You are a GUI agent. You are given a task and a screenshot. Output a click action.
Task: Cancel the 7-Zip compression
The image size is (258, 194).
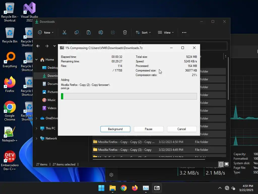pyautogui.click(x=182, y=129)
